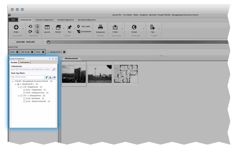Image resolution: width=242 pixels, height=167 pixels.
Task: Uncheck the 1 - Bauabschnitt 1 checkbox
Action: [18, 84]
